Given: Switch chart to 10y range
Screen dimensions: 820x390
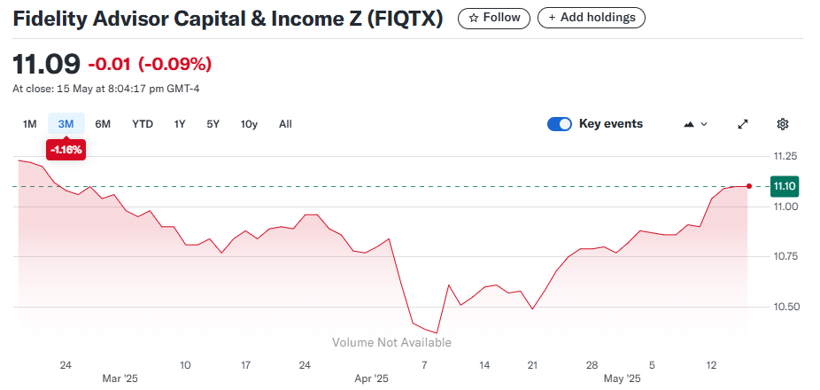Looking at the screenshot, I should point(249,124).
